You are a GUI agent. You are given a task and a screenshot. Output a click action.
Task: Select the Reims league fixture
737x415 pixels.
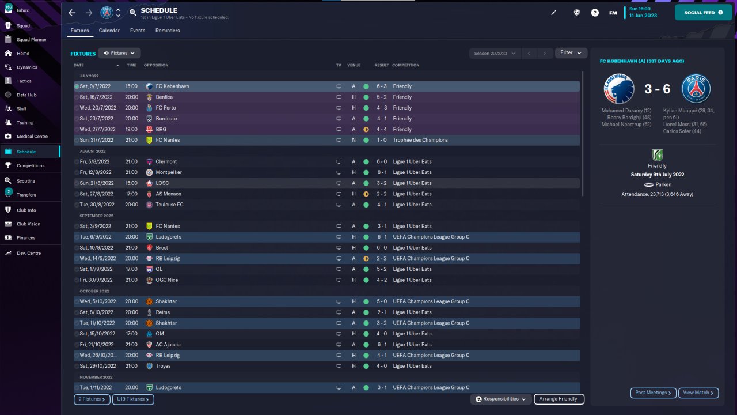[x=326, y=312]
